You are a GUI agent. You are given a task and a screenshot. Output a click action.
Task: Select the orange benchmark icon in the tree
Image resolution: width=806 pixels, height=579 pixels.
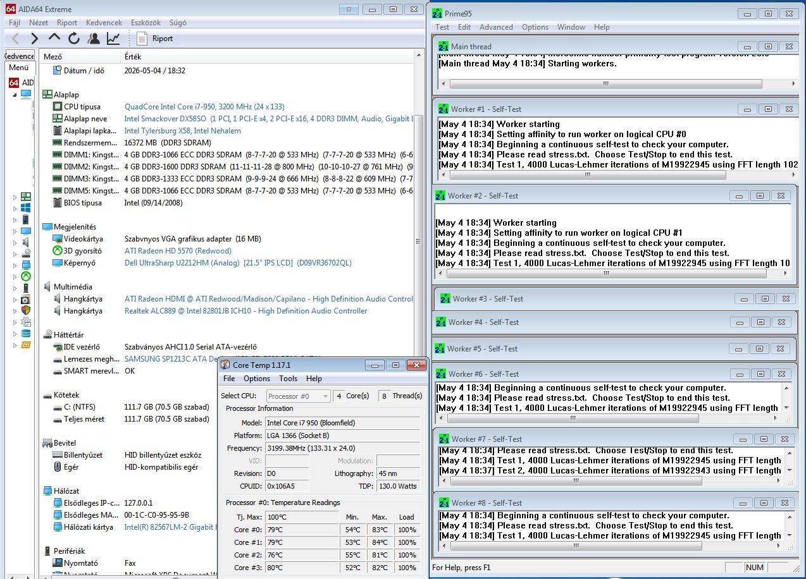point(26,344)
